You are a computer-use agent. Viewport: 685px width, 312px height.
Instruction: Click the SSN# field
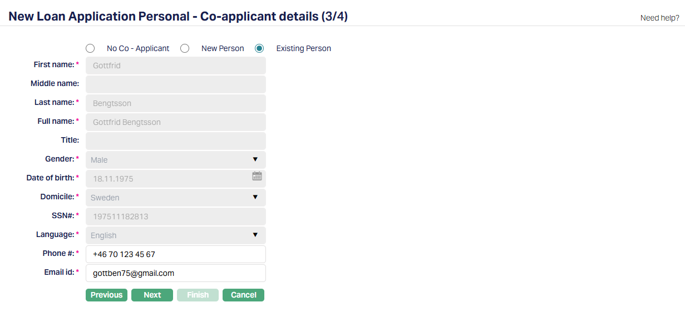click(176, 217)
